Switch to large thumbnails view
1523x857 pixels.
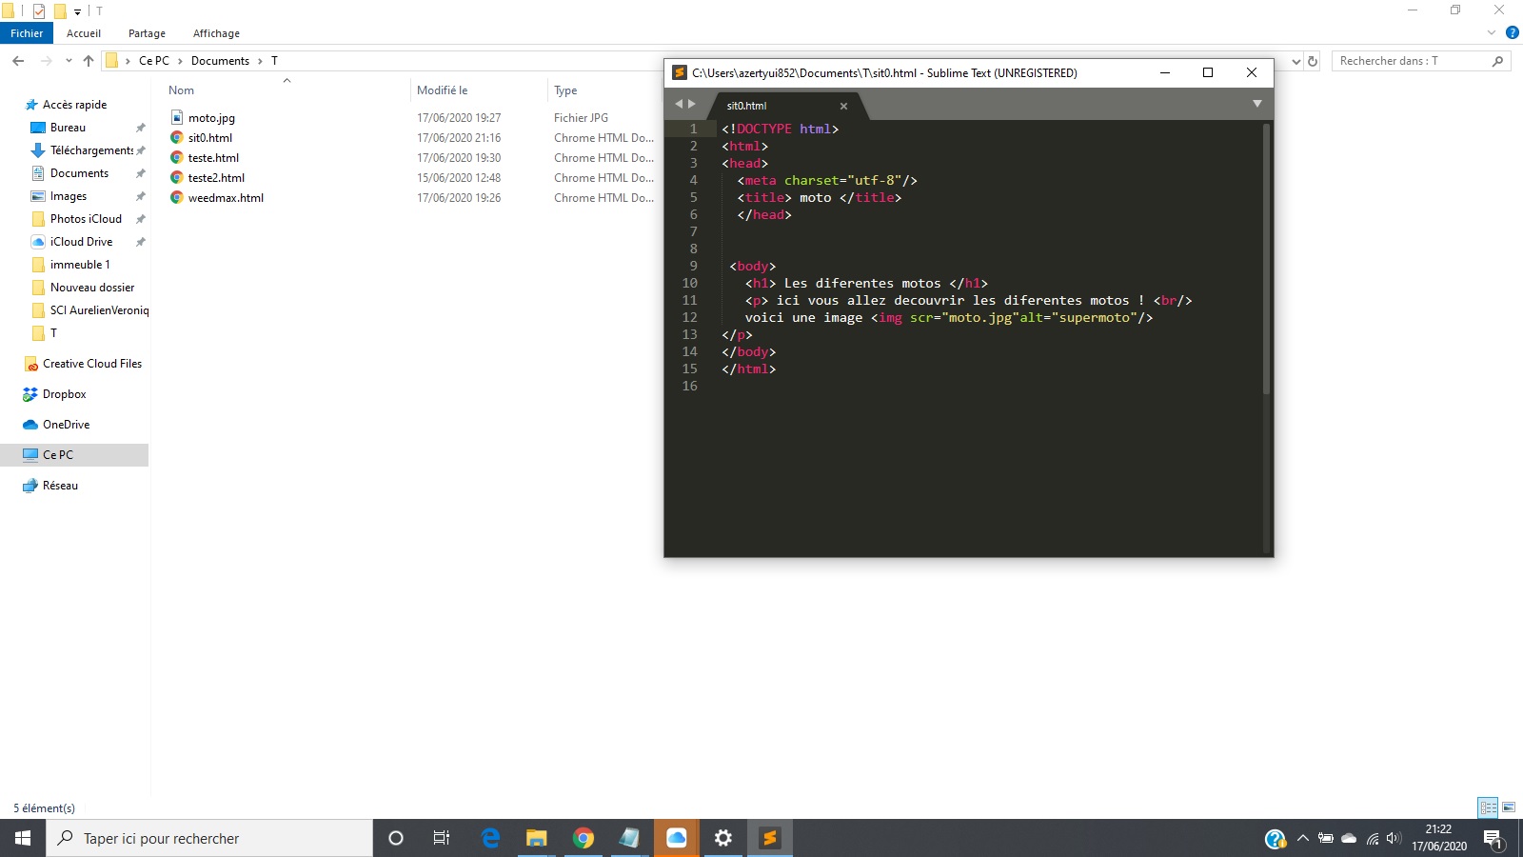[1509, 807]
